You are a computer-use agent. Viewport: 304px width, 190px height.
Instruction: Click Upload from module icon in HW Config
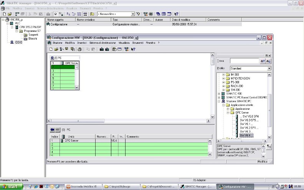107,49
